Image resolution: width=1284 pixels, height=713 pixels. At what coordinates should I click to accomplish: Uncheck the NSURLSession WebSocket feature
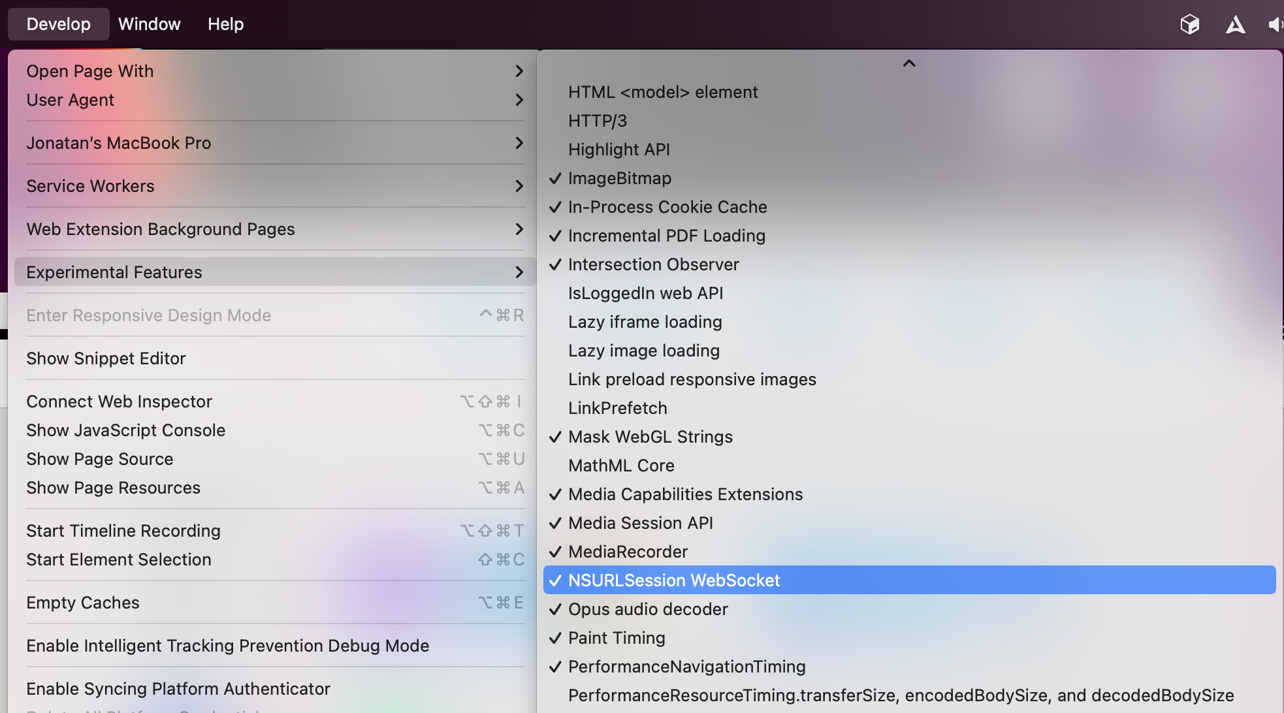click(673, 580)
